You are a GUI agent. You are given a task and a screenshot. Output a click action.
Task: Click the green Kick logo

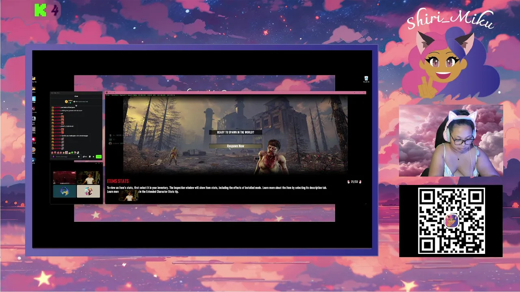pos(41,11)
